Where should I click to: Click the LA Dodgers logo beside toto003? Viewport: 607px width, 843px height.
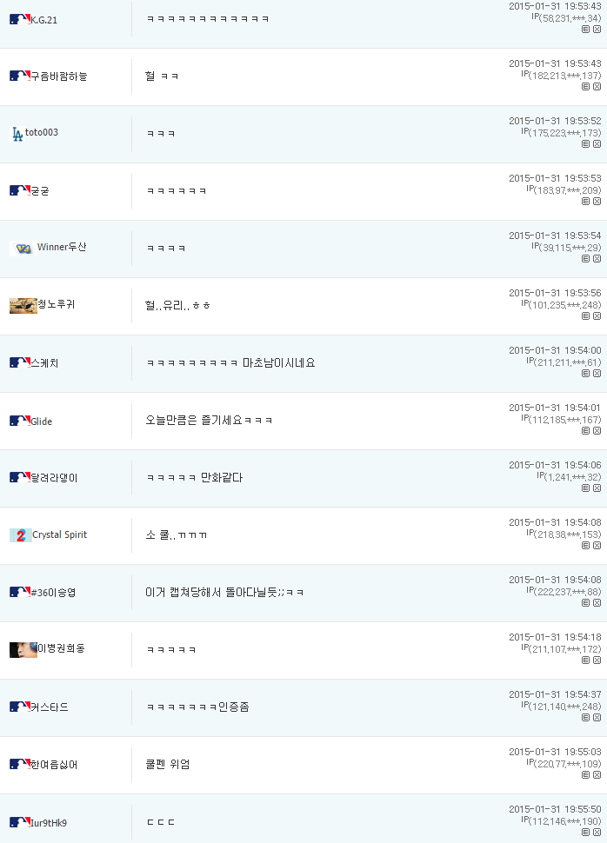(17, 134)
